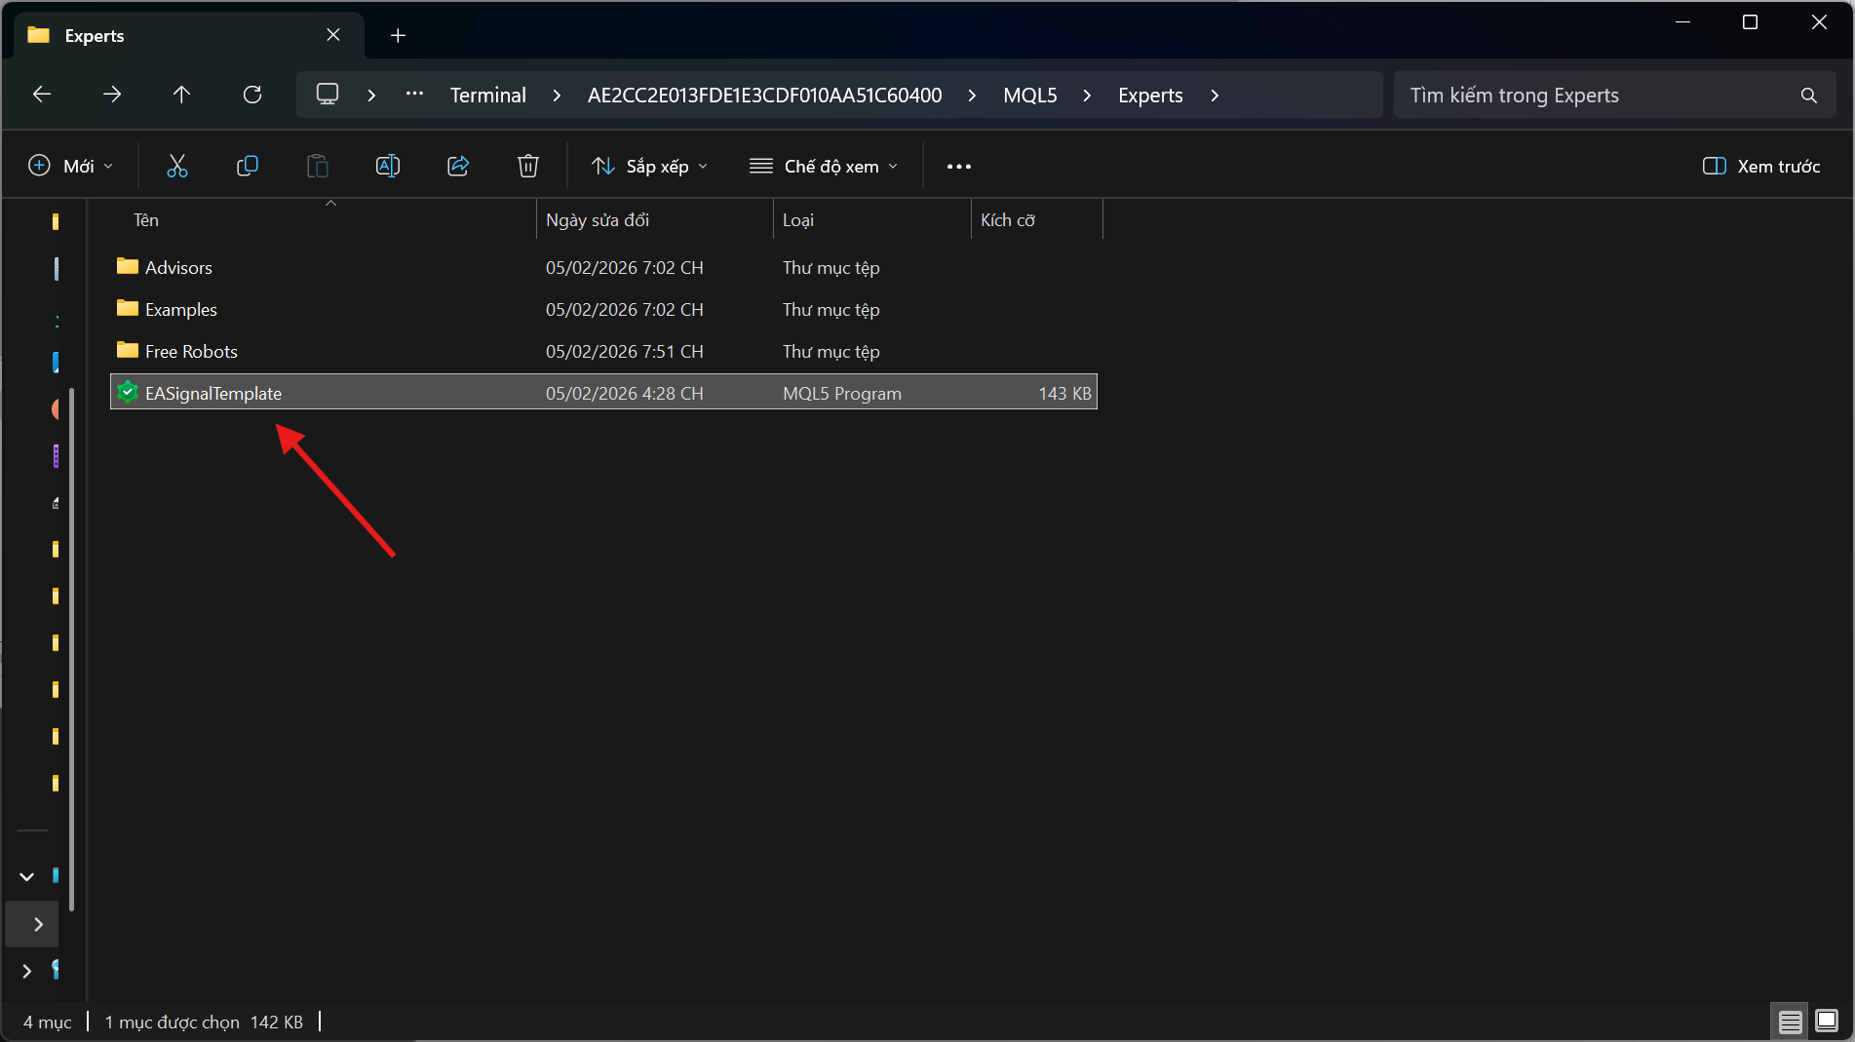Switch to large thumbnails view in status bar
Viewport: 1855px width, 1042px height.
coord(1827,1022)
